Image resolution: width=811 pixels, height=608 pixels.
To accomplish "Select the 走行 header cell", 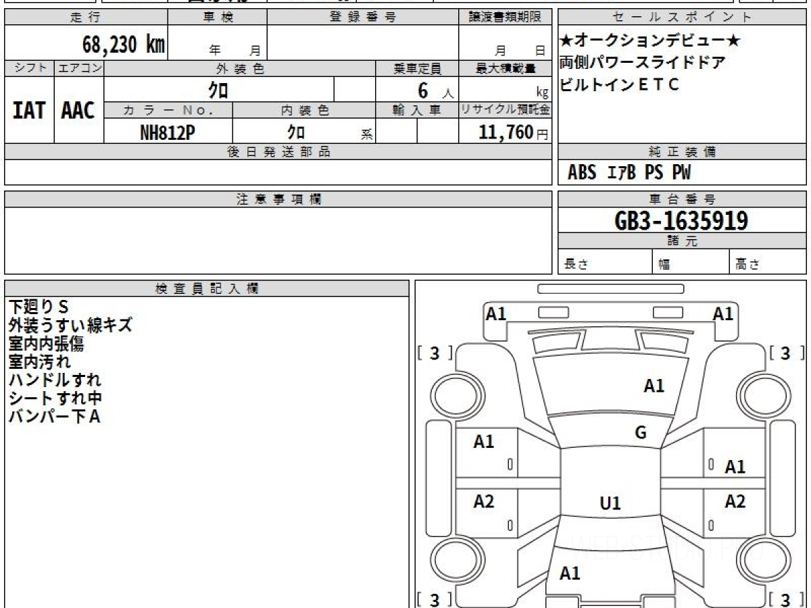I will pos(85,18).
